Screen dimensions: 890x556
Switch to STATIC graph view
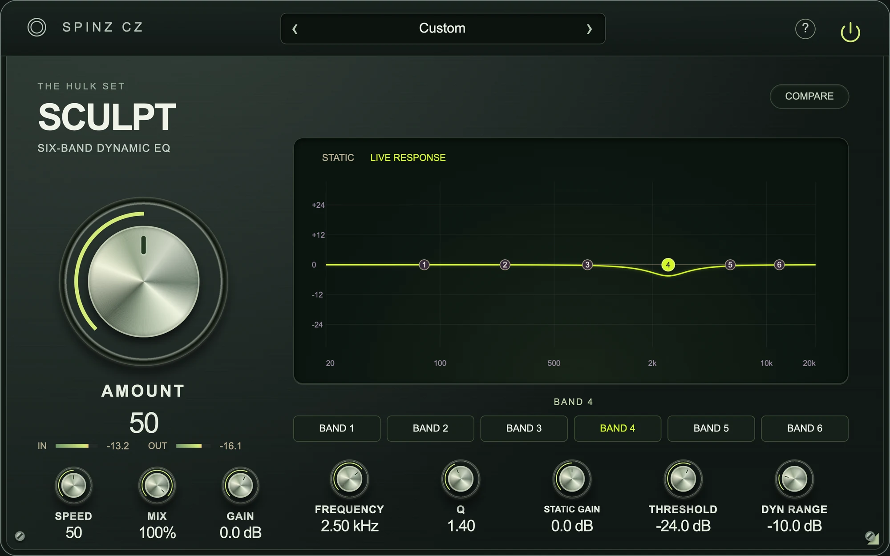tap(338, 157)
